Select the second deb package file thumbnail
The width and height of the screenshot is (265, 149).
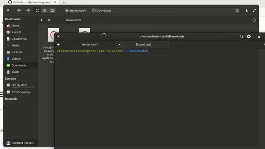tap(84, 30)
